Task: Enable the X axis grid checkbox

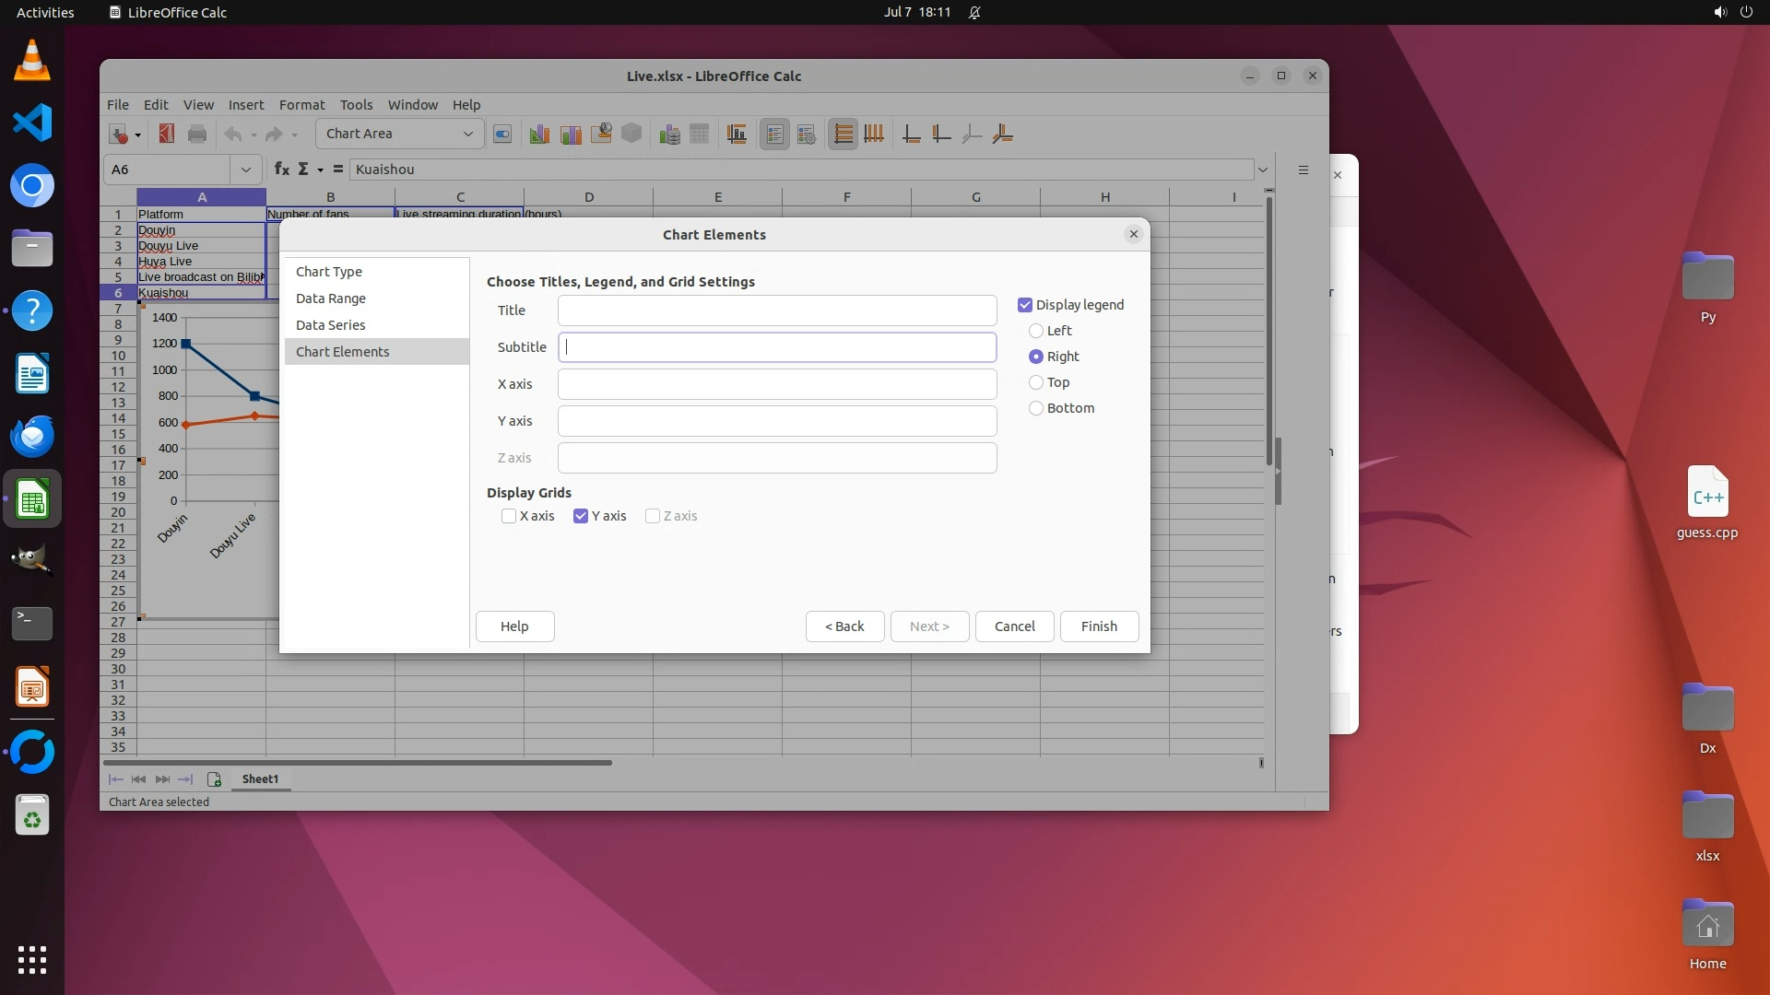Action: pyautogui.click(x=509, y=516)
